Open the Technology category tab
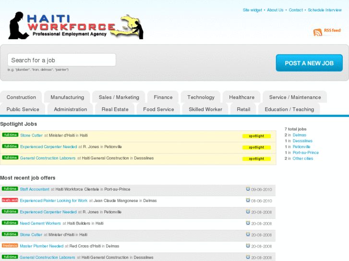 pyautogui.click(x=201, y=97)
